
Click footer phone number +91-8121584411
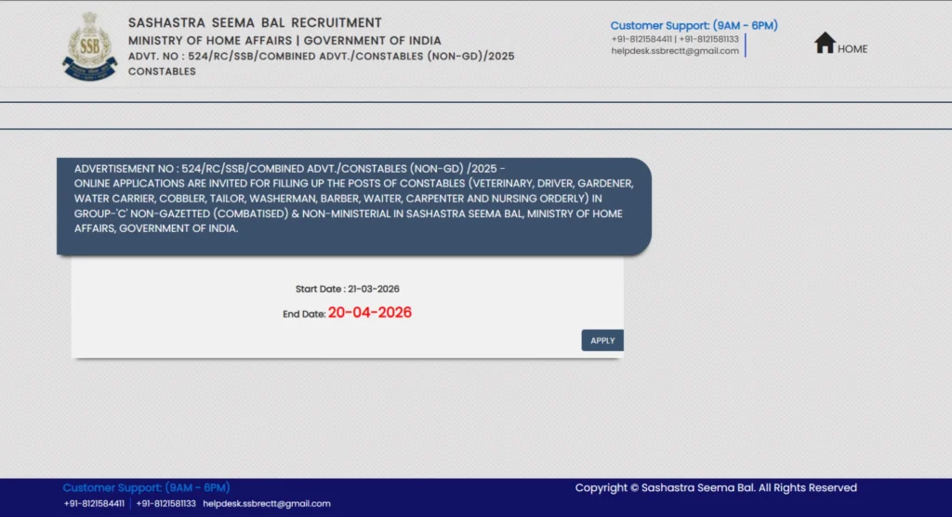(94, 504)
